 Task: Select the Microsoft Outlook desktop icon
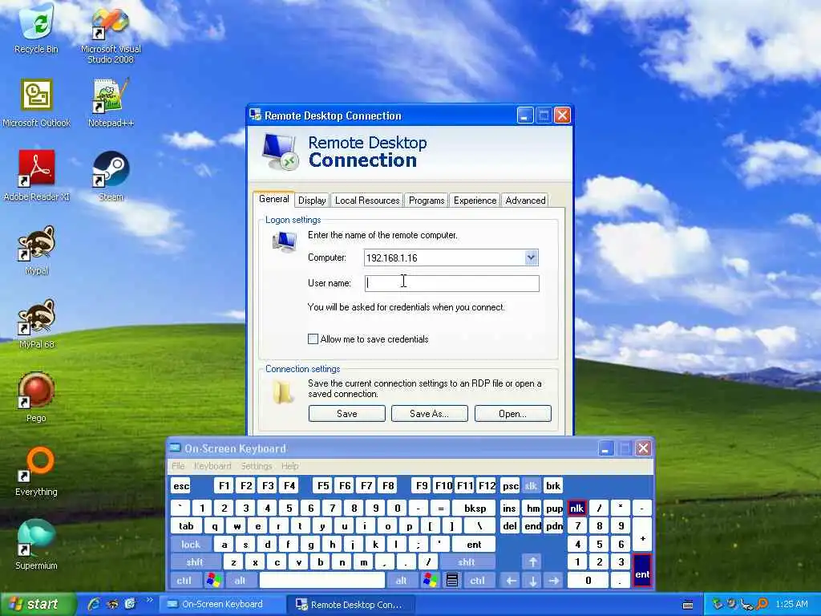point(36,103)
